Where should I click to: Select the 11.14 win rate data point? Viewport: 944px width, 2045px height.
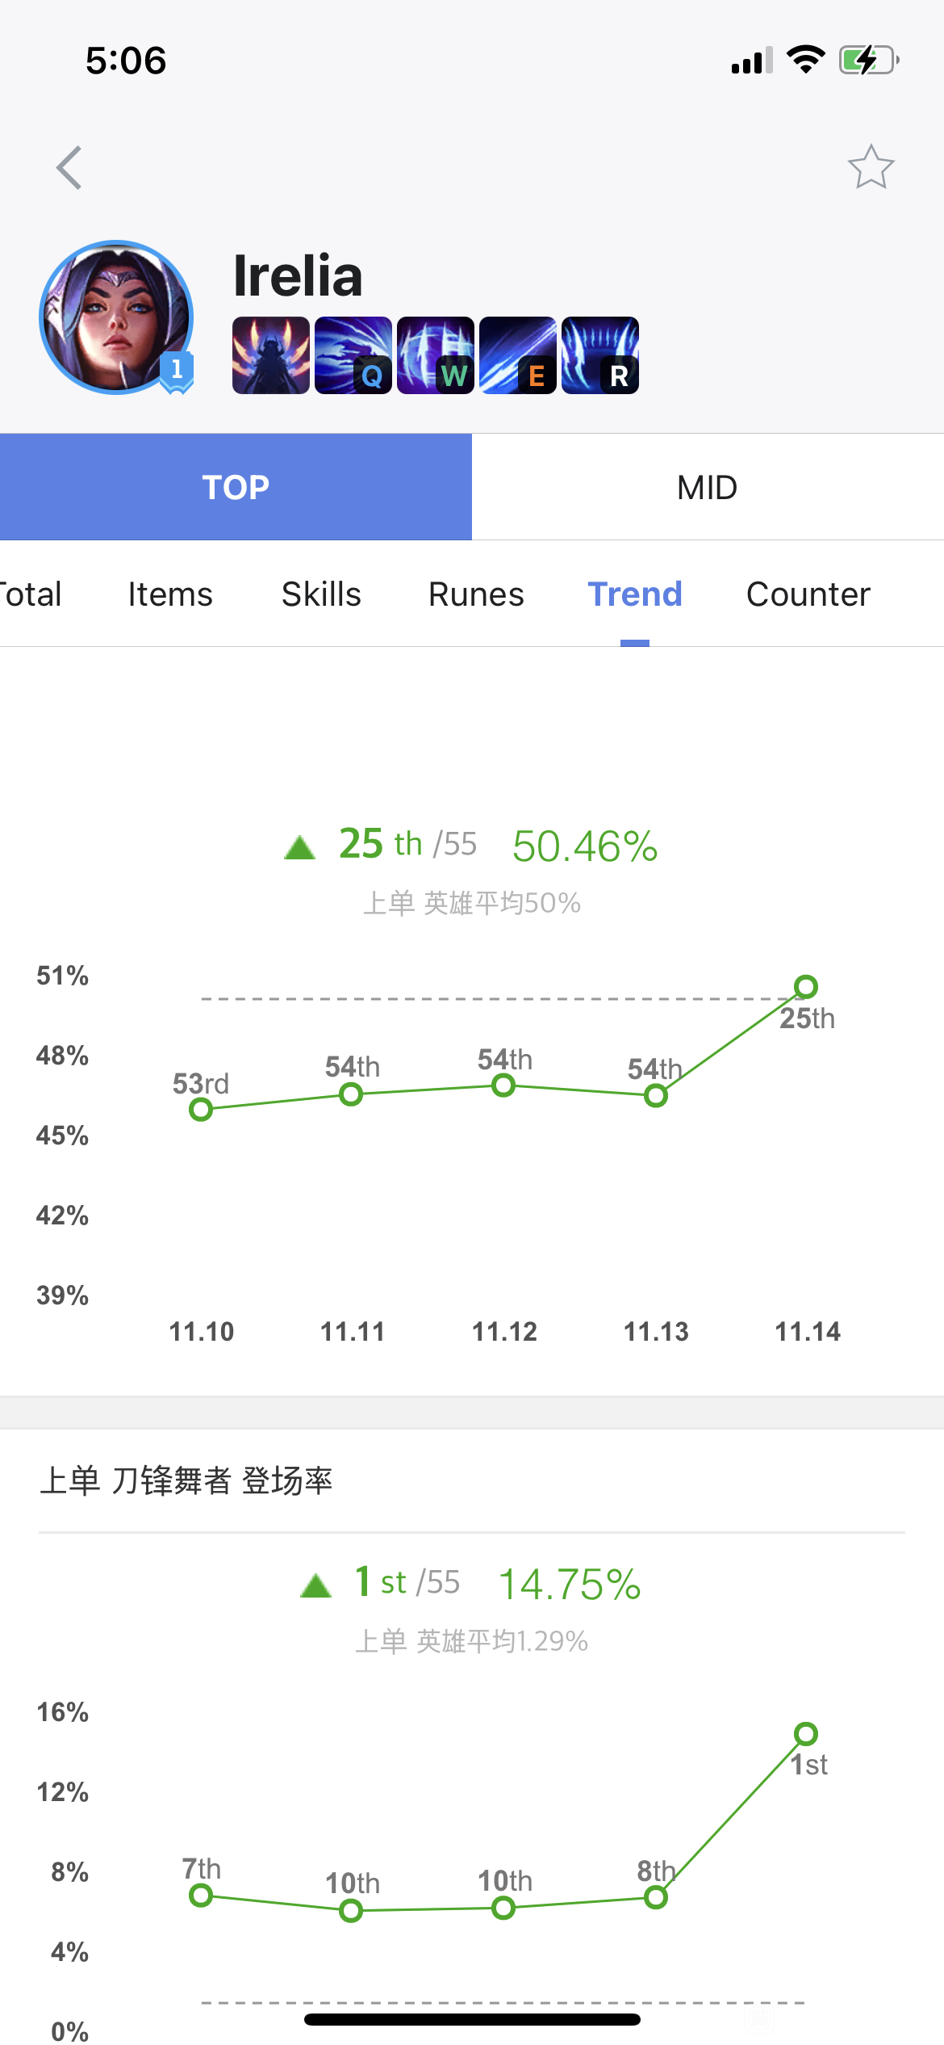click(x=806, y=986)
